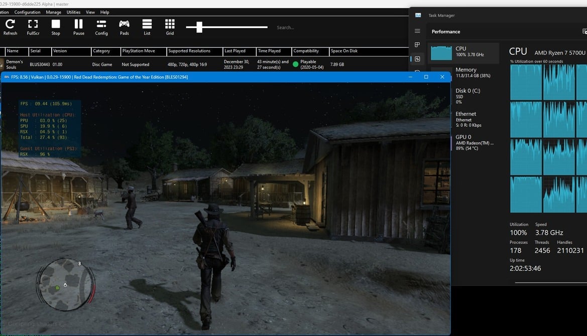Click the circular minimap in the game
587x336 pixels.
pos(65,284)
